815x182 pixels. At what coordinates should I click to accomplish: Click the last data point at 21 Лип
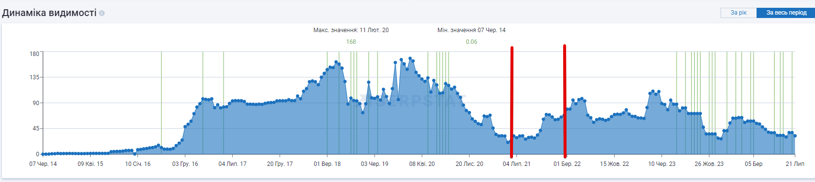(x=795, y=136)
